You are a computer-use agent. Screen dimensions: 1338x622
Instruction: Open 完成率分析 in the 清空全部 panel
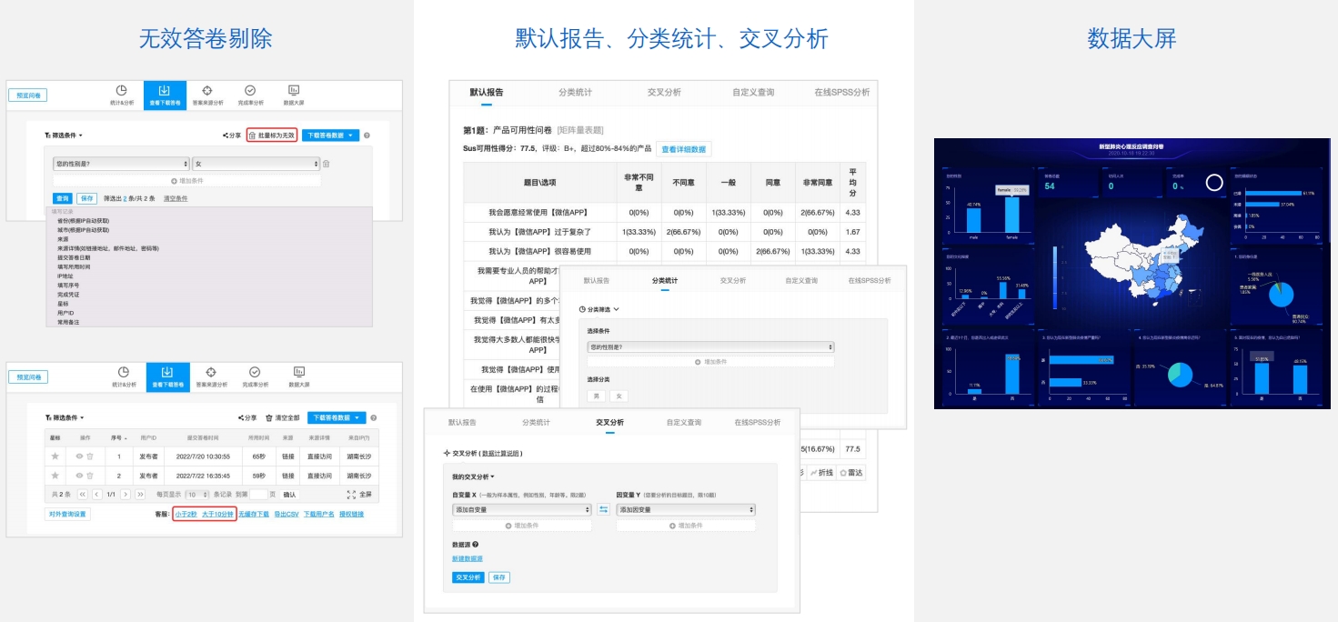pyautogui.click(x=255, y=376)
